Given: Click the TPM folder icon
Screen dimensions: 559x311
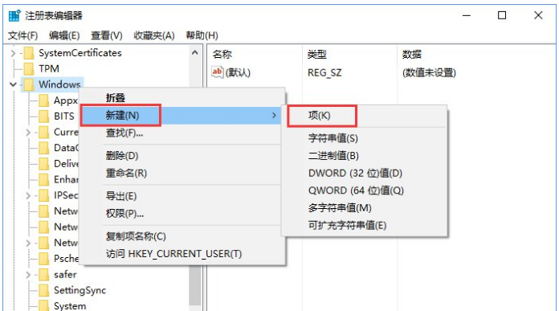Looking at the screenshot, I should click(x=29, y=69).
